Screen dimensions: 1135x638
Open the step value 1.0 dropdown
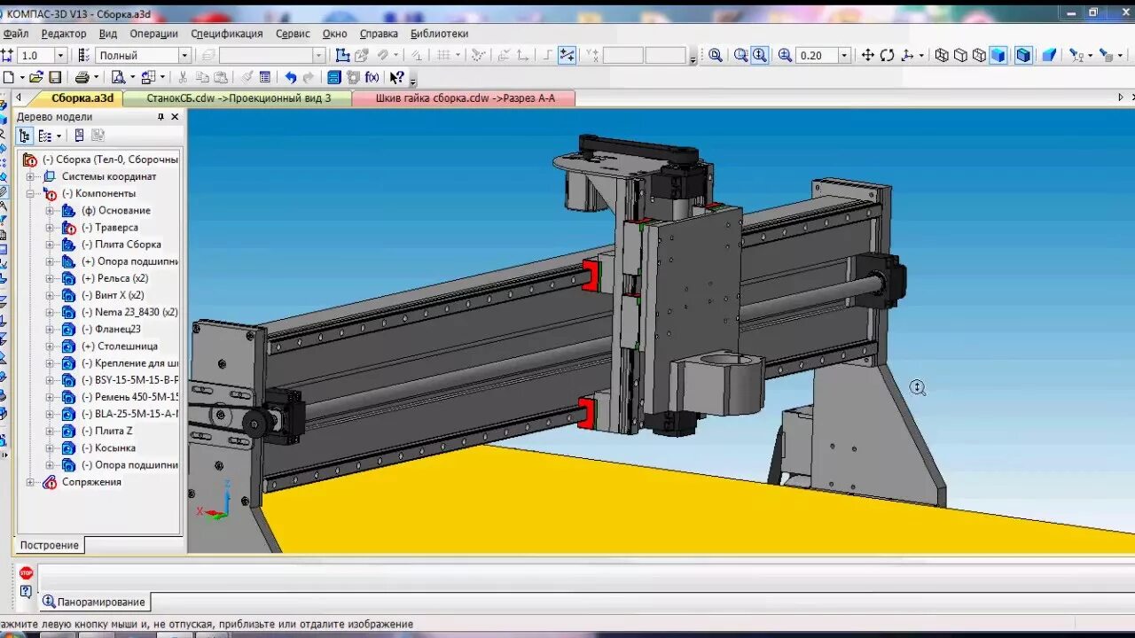(x=60, y=55)
